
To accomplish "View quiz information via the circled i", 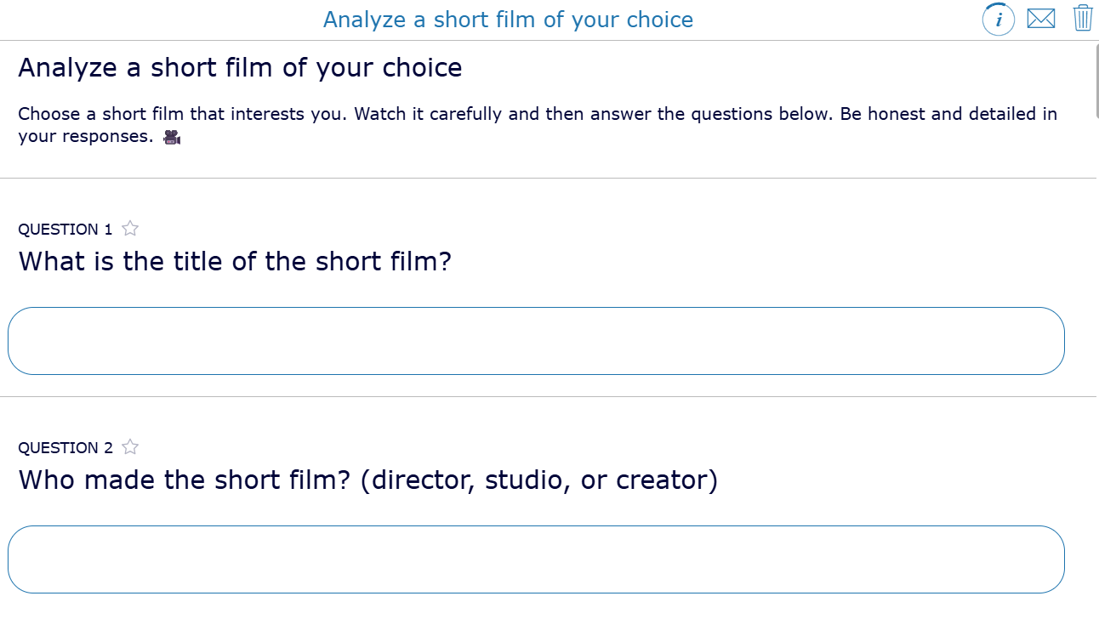I will (999, 19).
